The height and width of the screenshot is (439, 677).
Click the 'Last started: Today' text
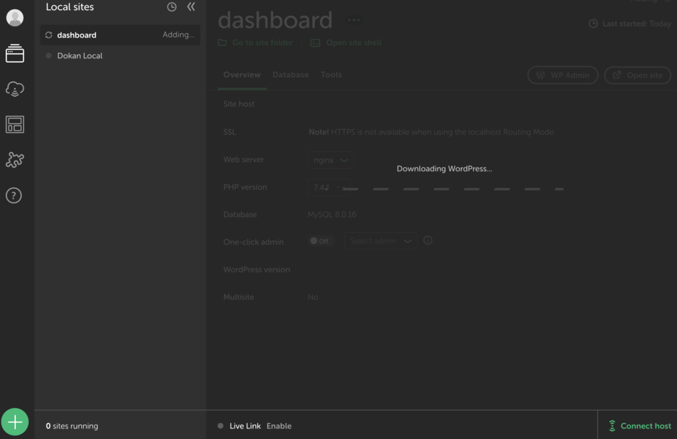point(637,24)
